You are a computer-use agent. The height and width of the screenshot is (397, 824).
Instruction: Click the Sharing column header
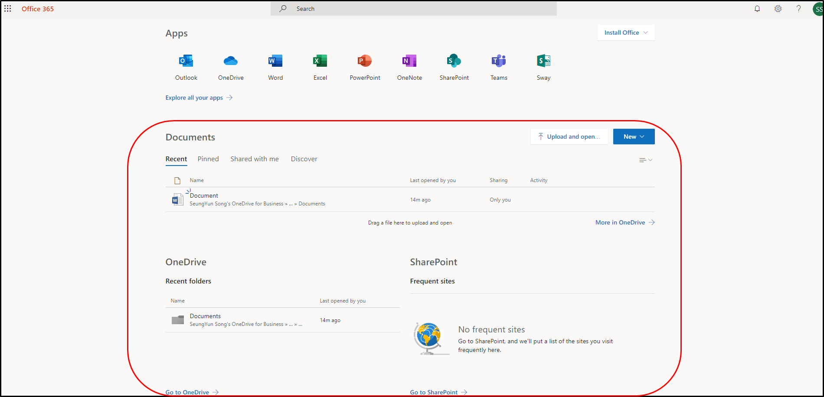coord(498,180)
